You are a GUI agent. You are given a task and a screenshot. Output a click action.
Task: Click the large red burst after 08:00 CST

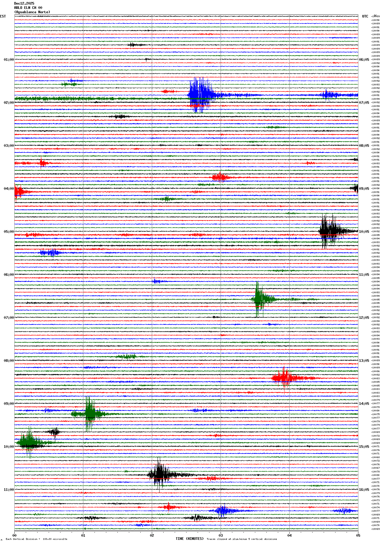click(x=284, y=378)
